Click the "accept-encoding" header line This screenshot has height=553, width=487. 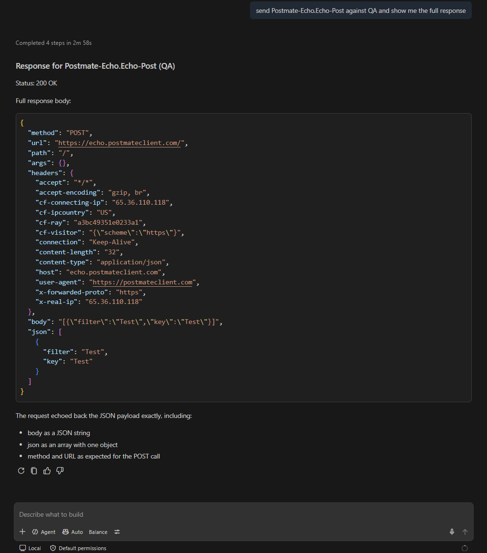pyautogui.click(x=93, y=193)
